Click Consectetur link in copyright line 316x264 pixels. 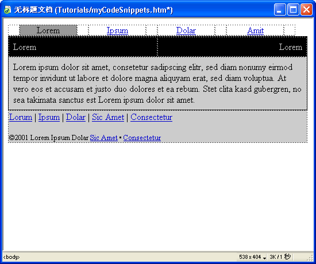pos(142,138)
